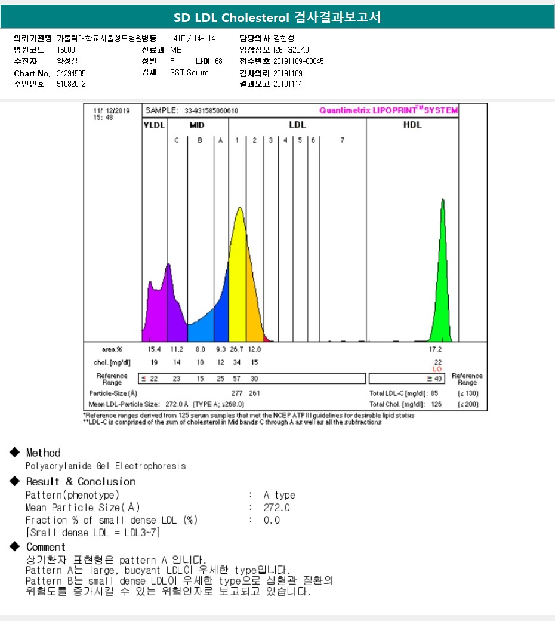The image size is (555, 621).
Task: Select pattern result "A type"
Action: pos(279,495)
